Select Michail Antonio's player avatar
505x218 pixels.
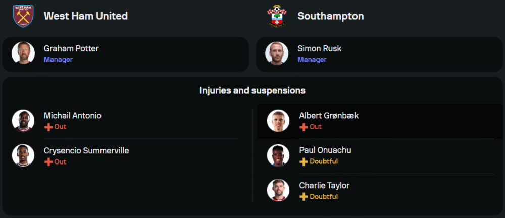(23, 121)
